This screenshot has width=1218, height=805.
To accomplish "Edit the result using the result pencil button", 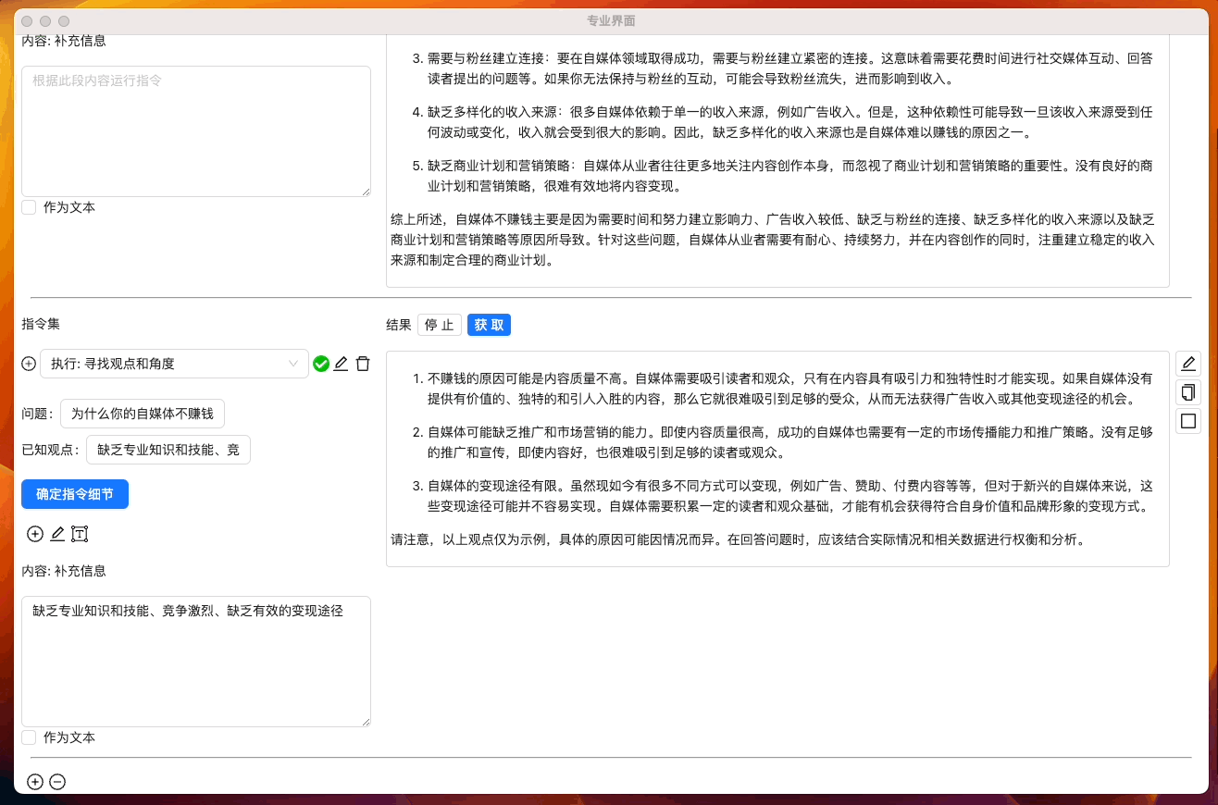I will 1188,364.
